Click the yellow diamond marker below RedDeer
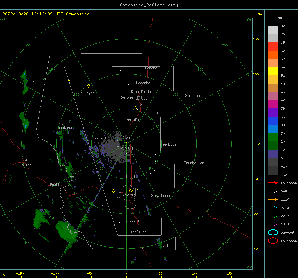The height and width of the screenshot is (278, 298). click(136, 107)
